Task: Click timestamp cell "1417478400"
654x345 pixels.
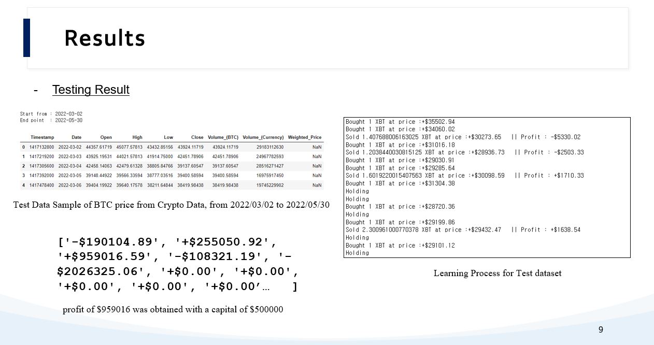Action: (42, 185)
